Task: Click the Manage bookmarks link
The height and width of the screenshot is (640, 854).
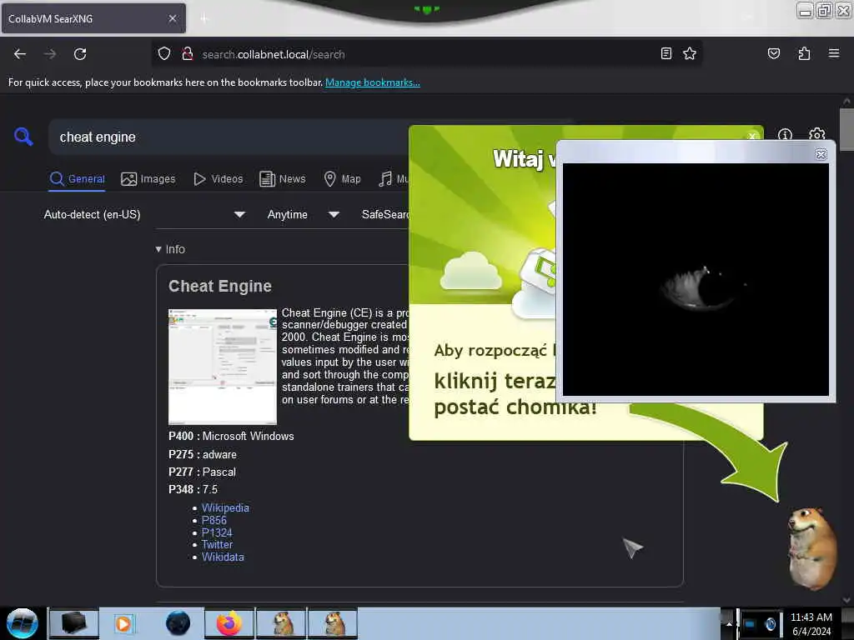Action: click(x=373, y=82)
